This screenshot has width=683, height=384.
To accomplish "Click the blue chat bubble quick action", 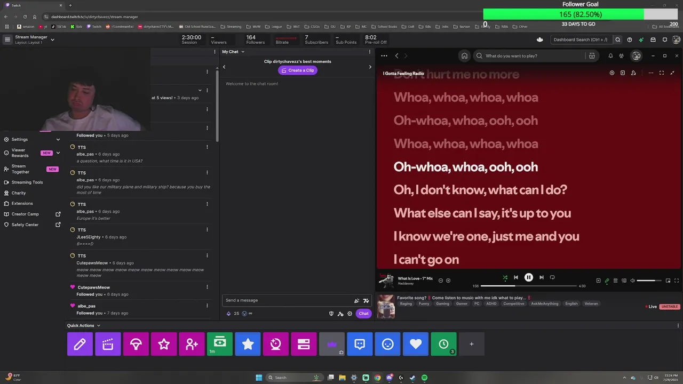I will [x=360, y=344].
